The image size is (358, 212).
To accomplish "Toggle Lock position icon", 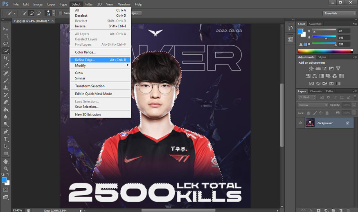I will [321, 113].
